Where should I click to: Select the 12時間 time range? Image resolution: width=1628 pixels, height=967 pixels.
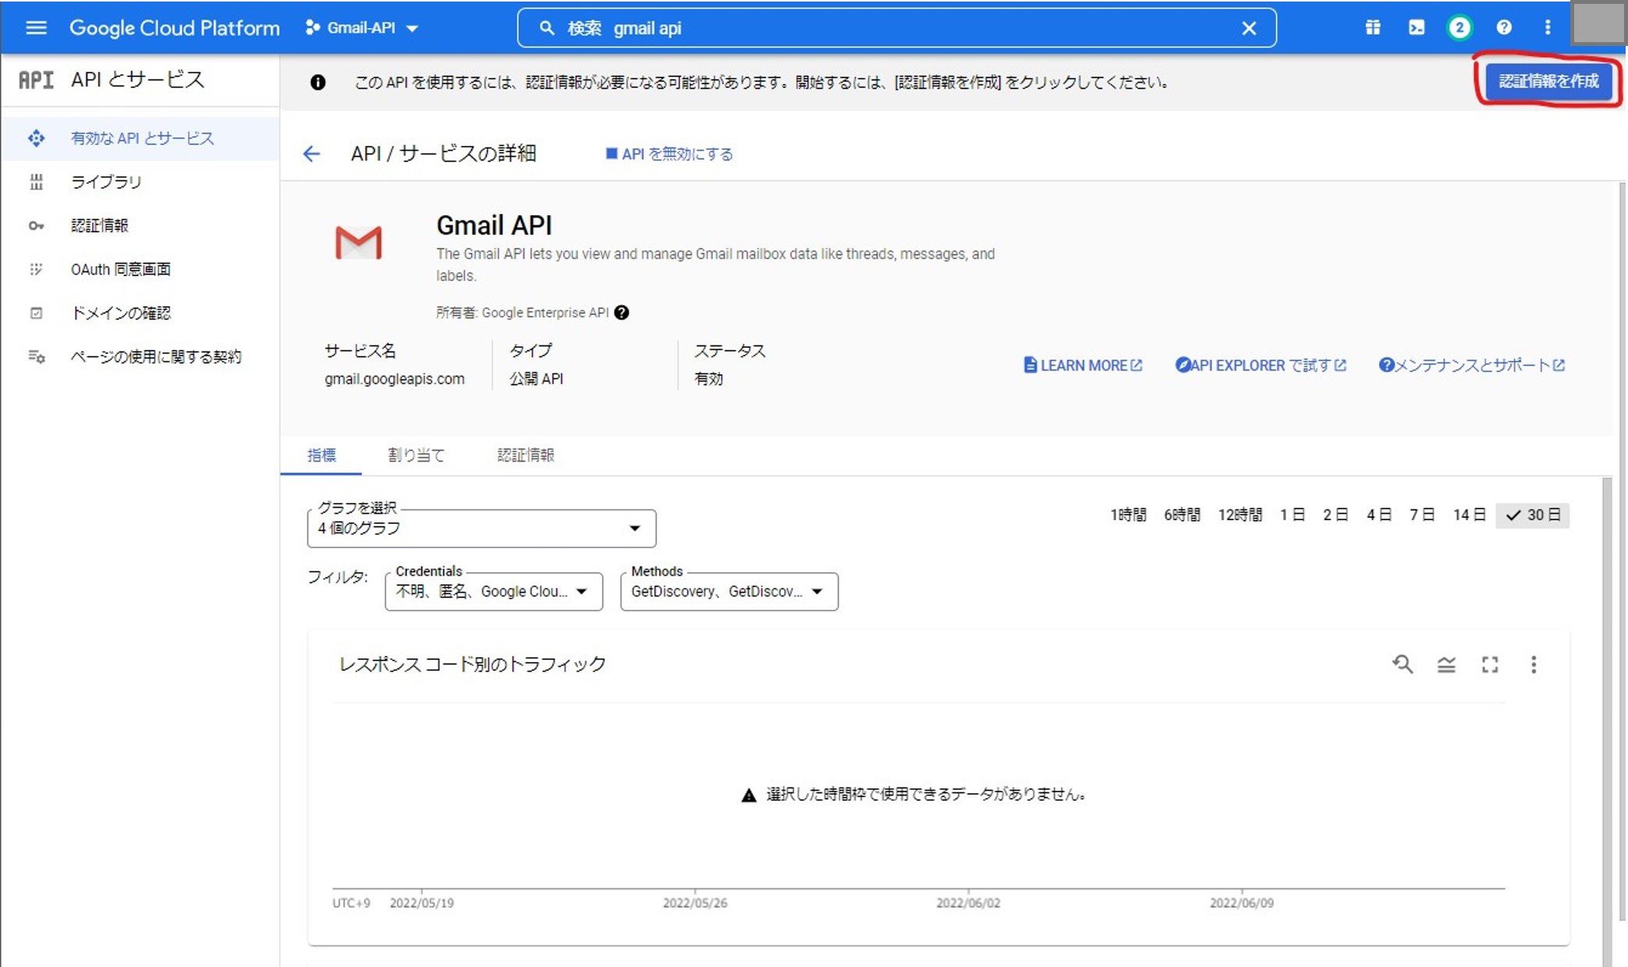(1240, 515)
